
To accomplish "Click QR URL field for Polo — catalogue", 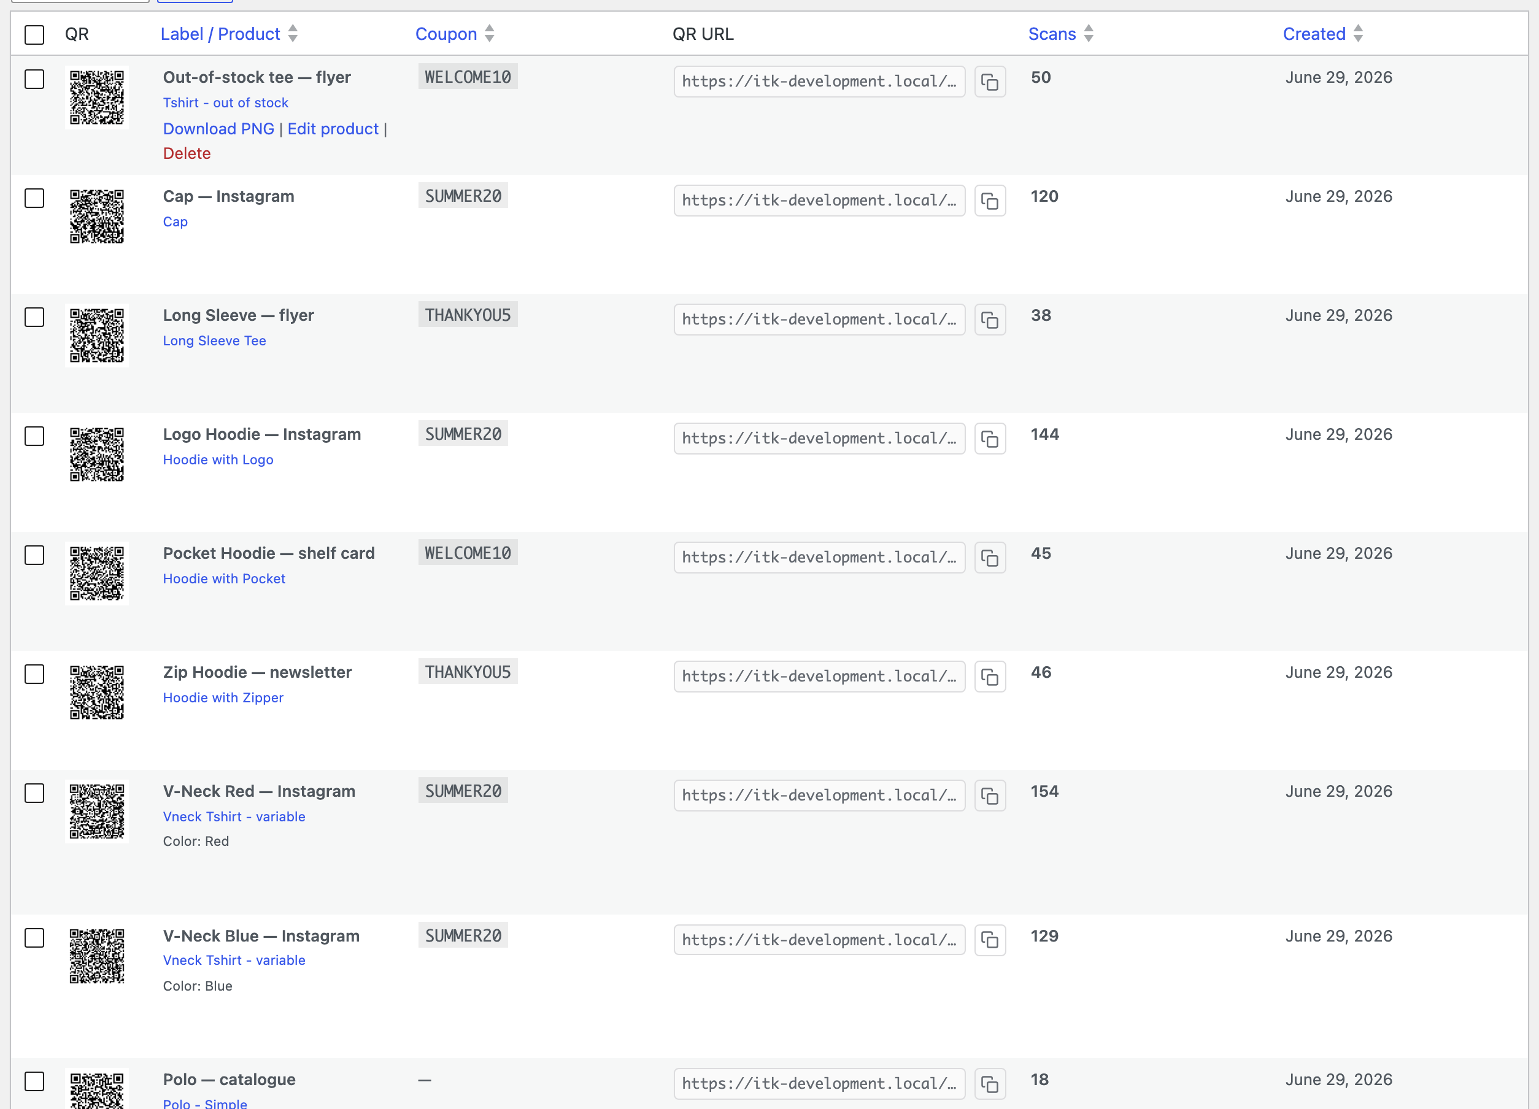I will [819, 1084].
